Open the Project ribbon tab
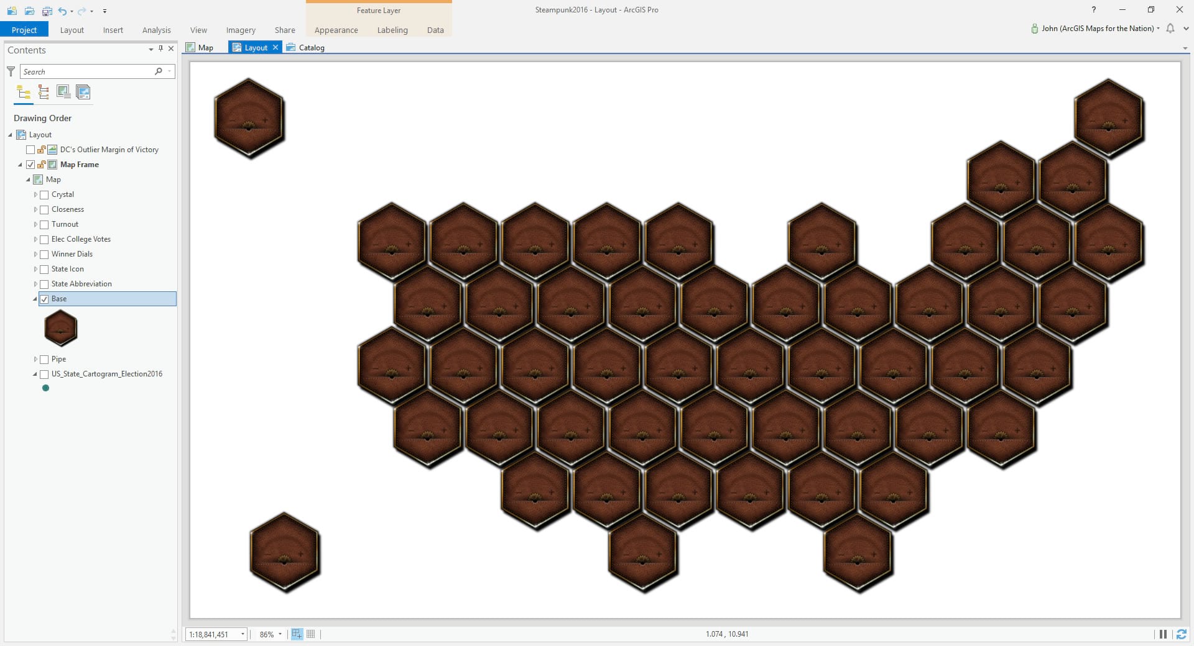The width and height of the screenshot is (1194, 646). coord(24,30)
